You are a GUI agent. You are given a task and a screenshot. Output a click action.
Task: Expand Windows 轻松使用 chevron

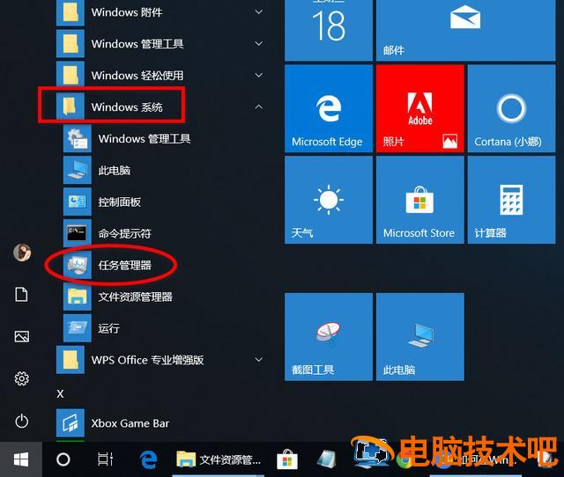258,75
